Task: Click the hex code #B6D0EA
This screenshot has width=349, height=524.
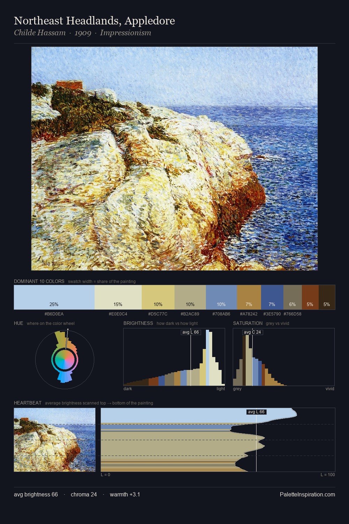Action: 54,314
